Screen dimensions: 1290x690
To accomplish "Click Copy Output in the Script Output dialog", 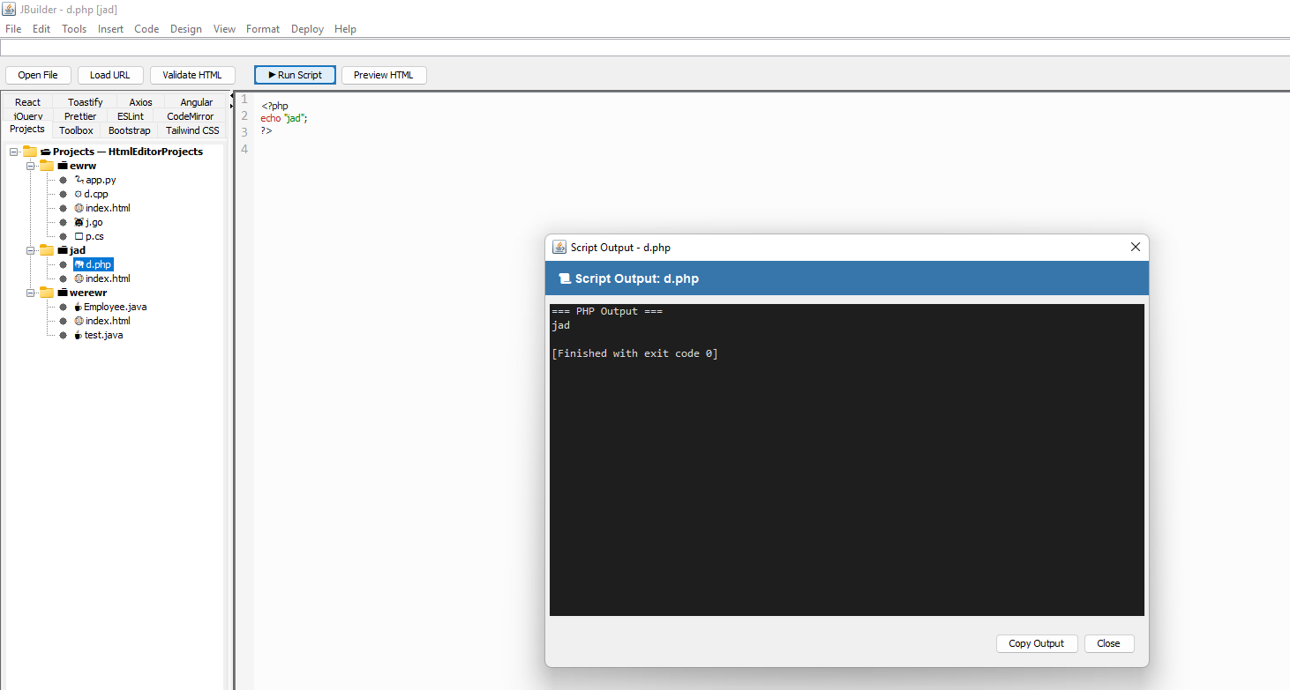I will (1037, 643).
